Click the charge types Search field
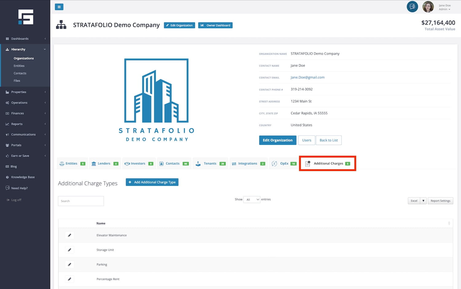This screenshot has width=461, height=289. point(81,201)
